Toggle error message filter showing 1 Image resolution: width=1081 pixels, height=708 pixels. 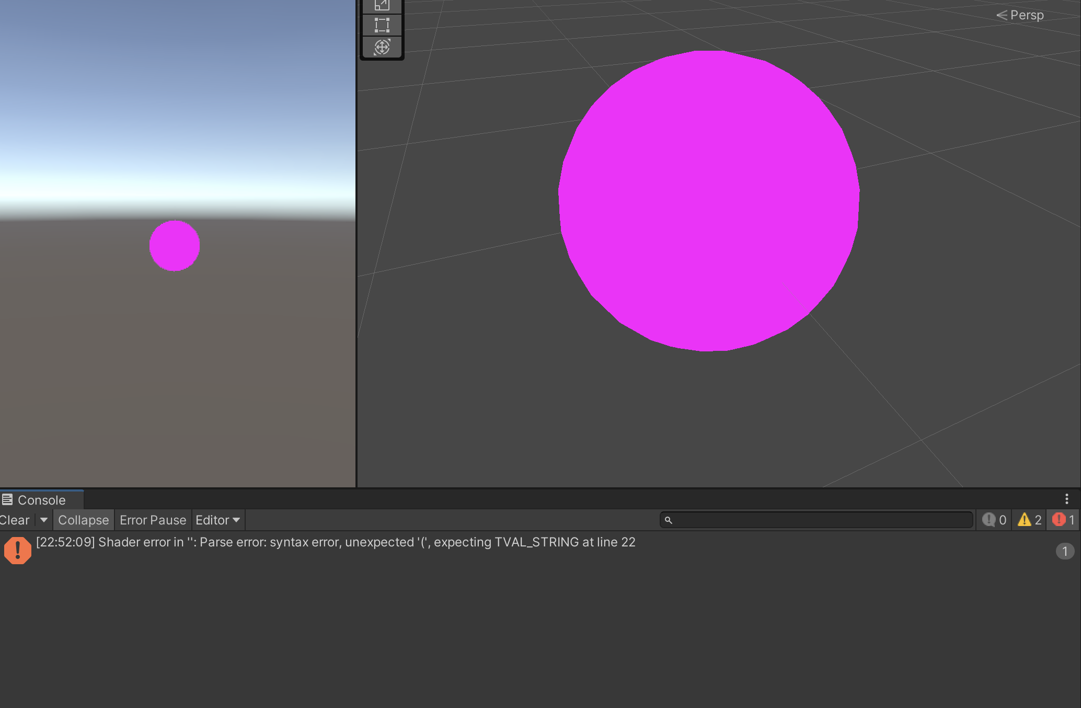(1063, 520)
